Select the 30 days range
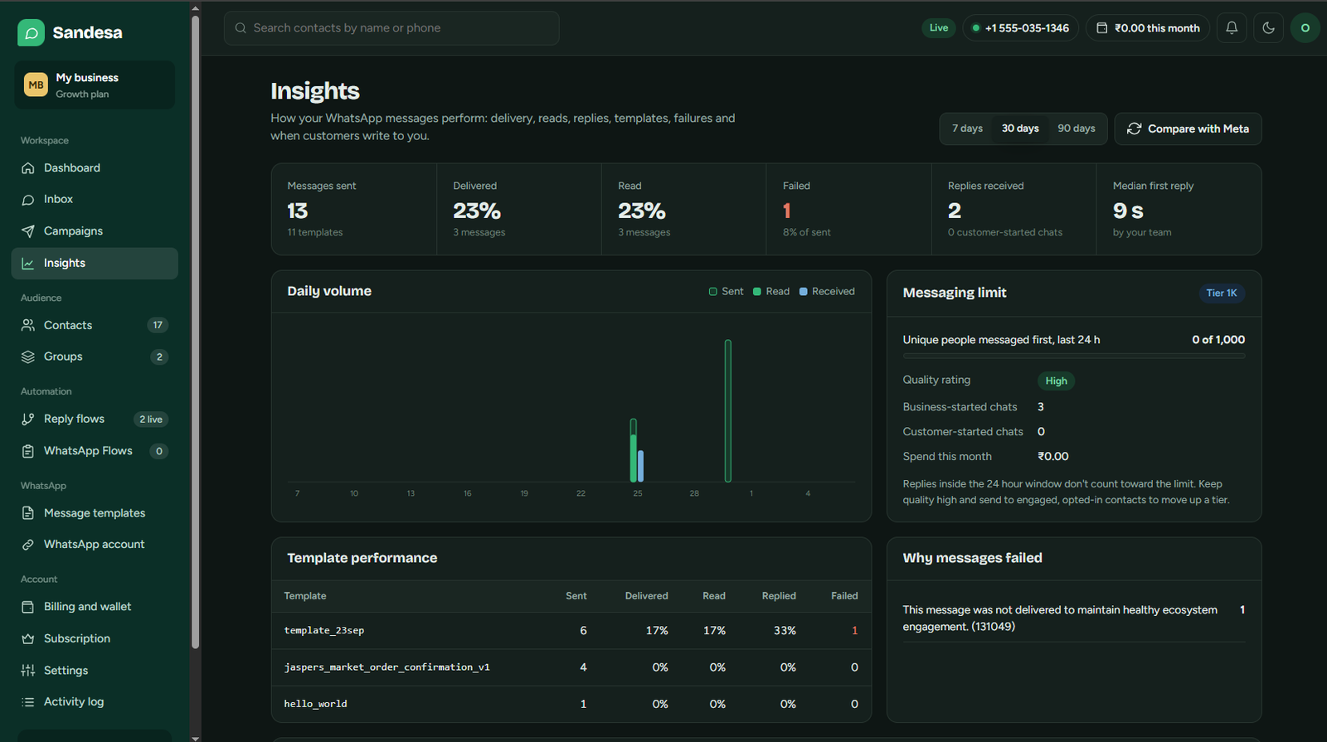 [x=1020, y=129]
